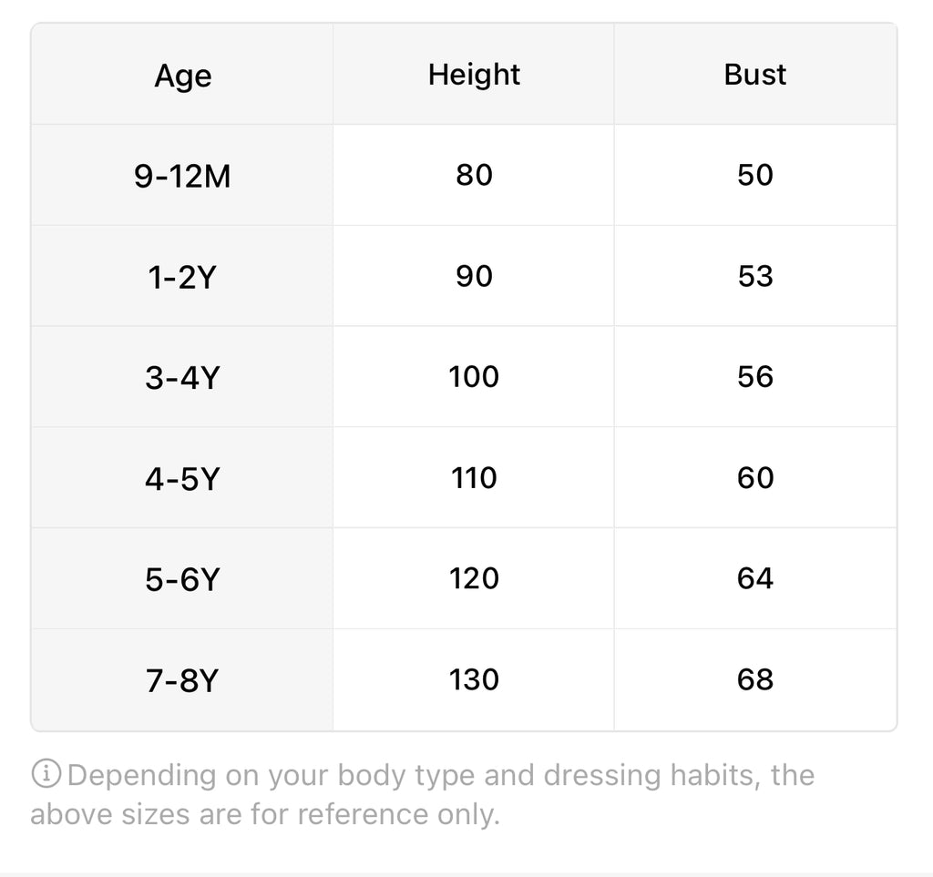
Task: Click the info icon beside the disclaimer
Action: coord(46,775)
